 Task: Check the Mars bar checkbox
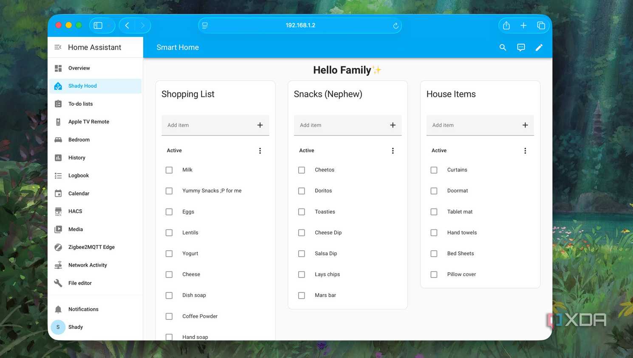tap(302, 295)
